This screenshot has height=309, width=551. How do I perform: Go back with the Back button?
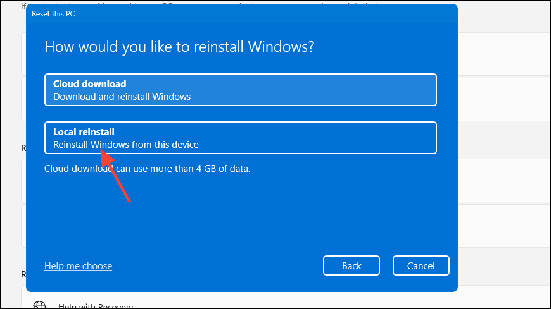click(351, 265)
